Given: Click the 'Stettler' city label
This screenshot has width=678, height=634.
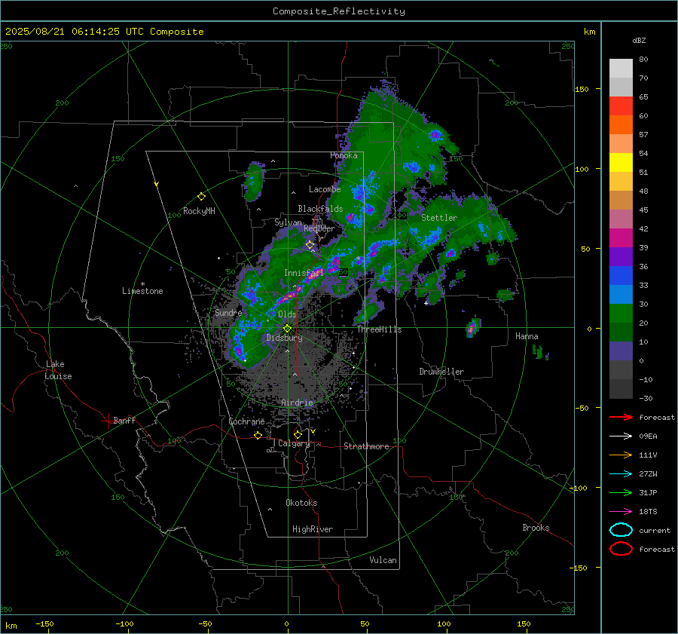Looking at the screenshot, I should 439,218.
